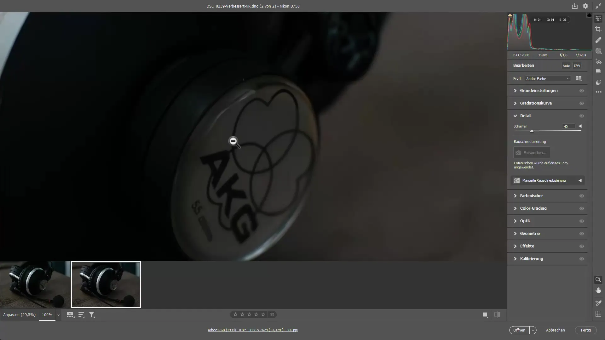
Task: Toggle Detail panel visibility eye
Action: click(582, 116)
